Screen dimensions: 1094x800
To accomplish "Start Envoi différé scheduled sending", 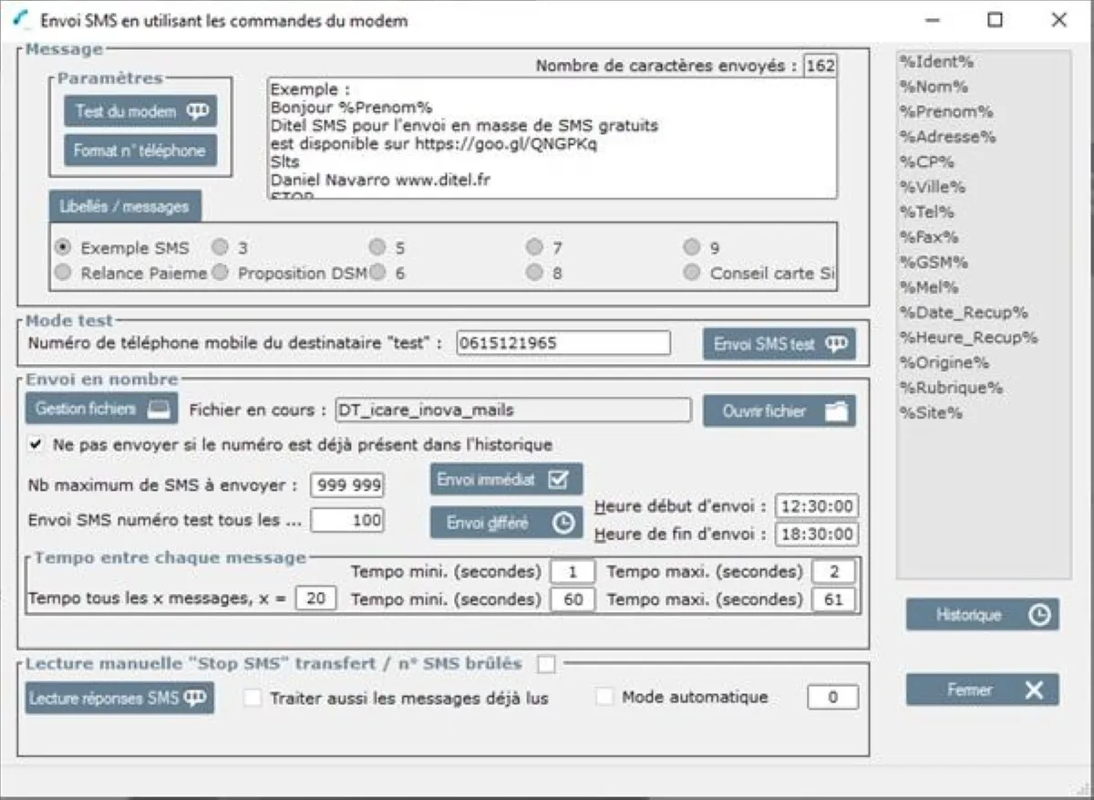I will 506,523.
